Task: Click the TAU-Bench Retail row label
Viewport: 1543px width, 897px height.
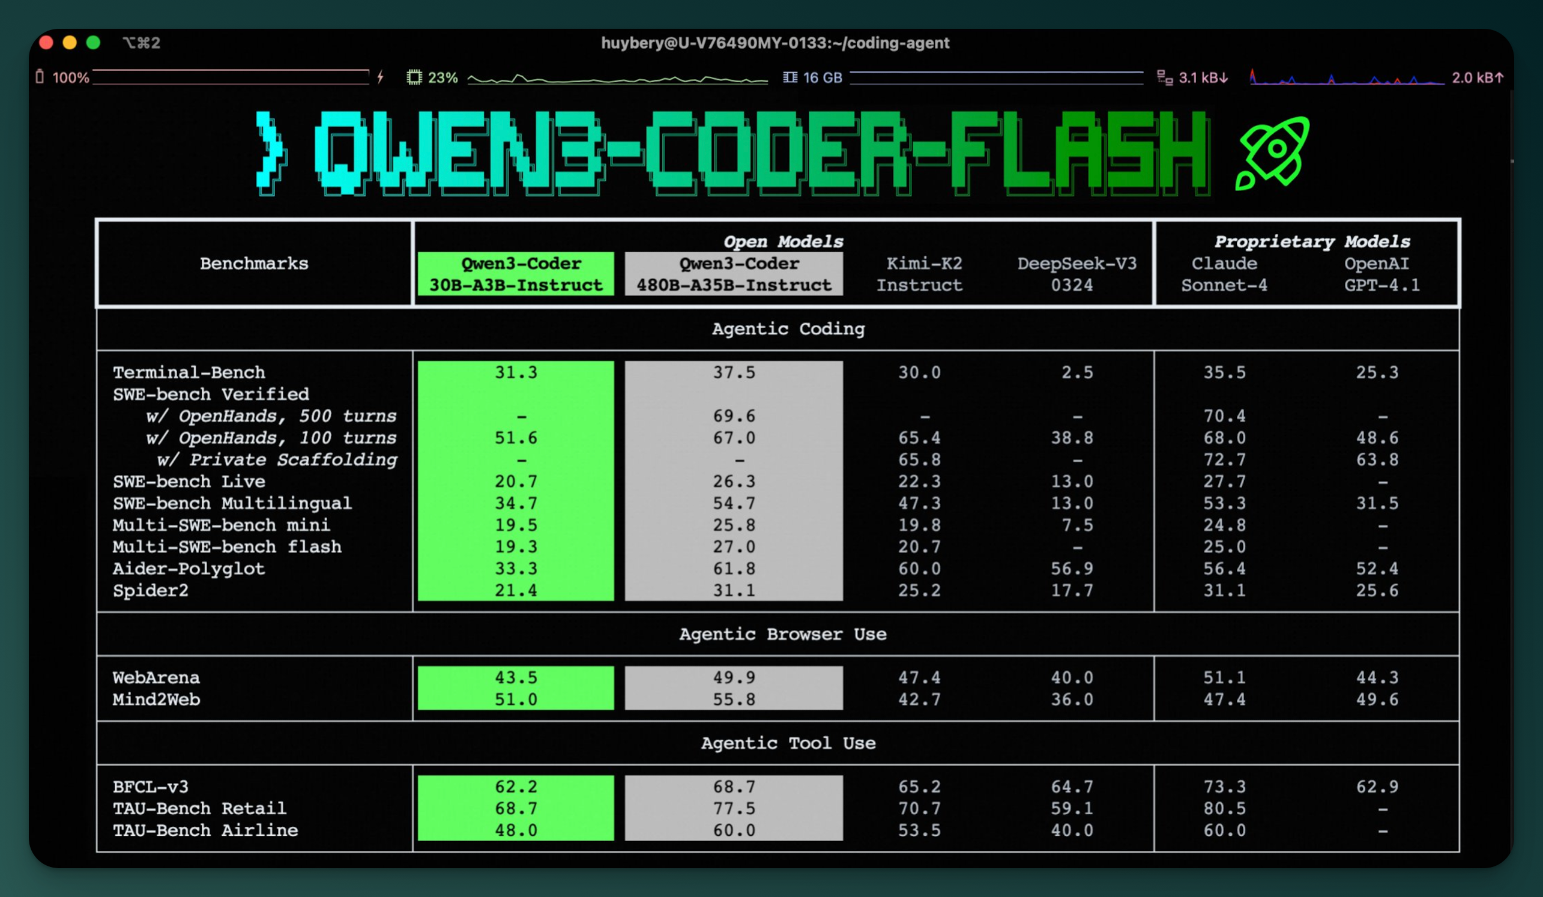Action: (x=199, y=808)
